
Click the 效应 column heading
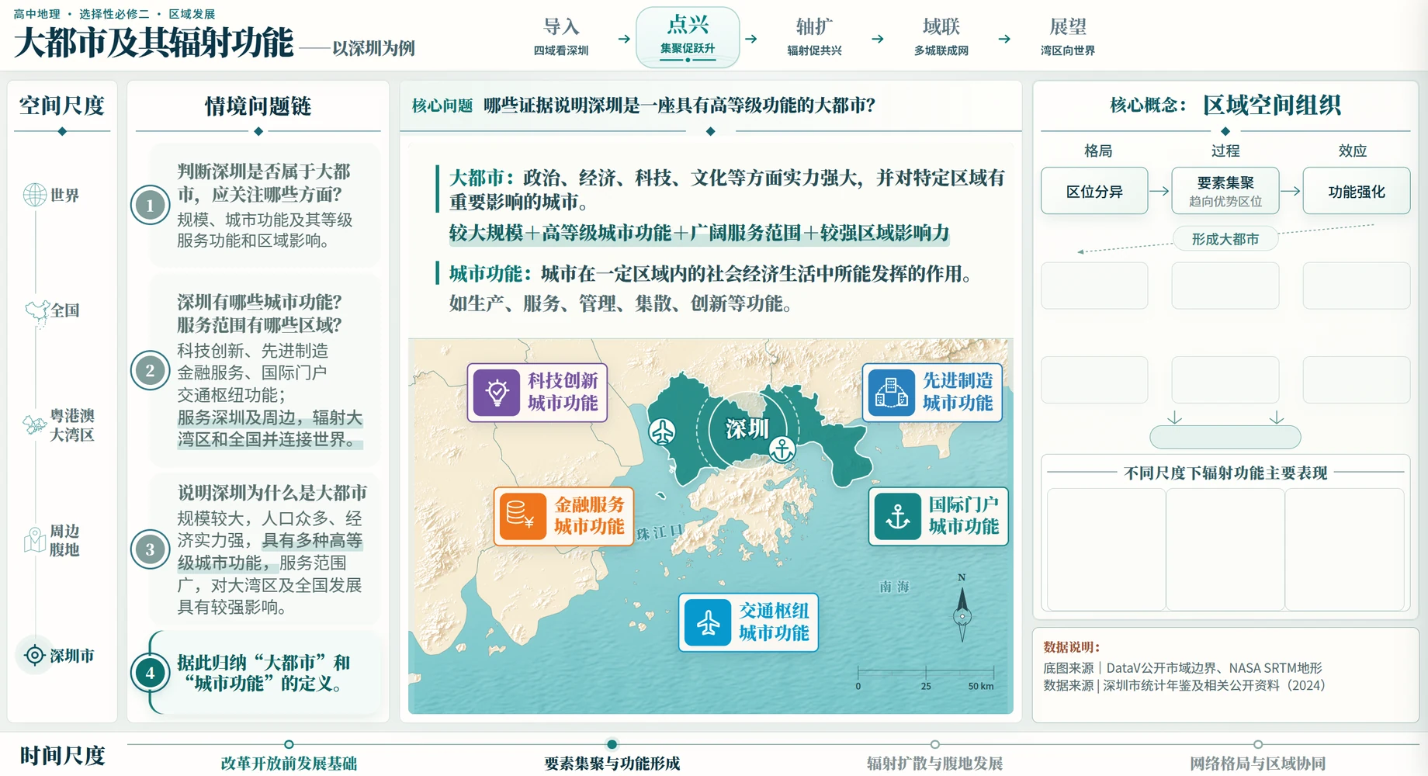[1353, 151]
